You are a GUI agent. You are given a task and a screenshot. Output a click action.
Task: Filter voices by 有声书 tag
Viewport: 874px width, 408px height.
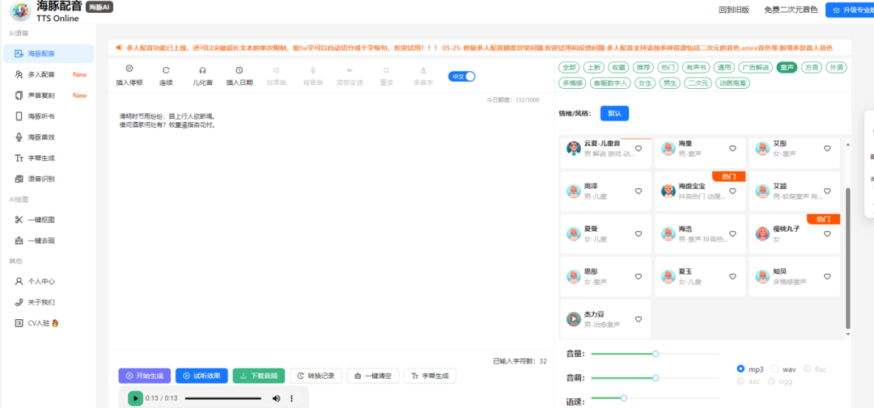[x=696, y=67]
